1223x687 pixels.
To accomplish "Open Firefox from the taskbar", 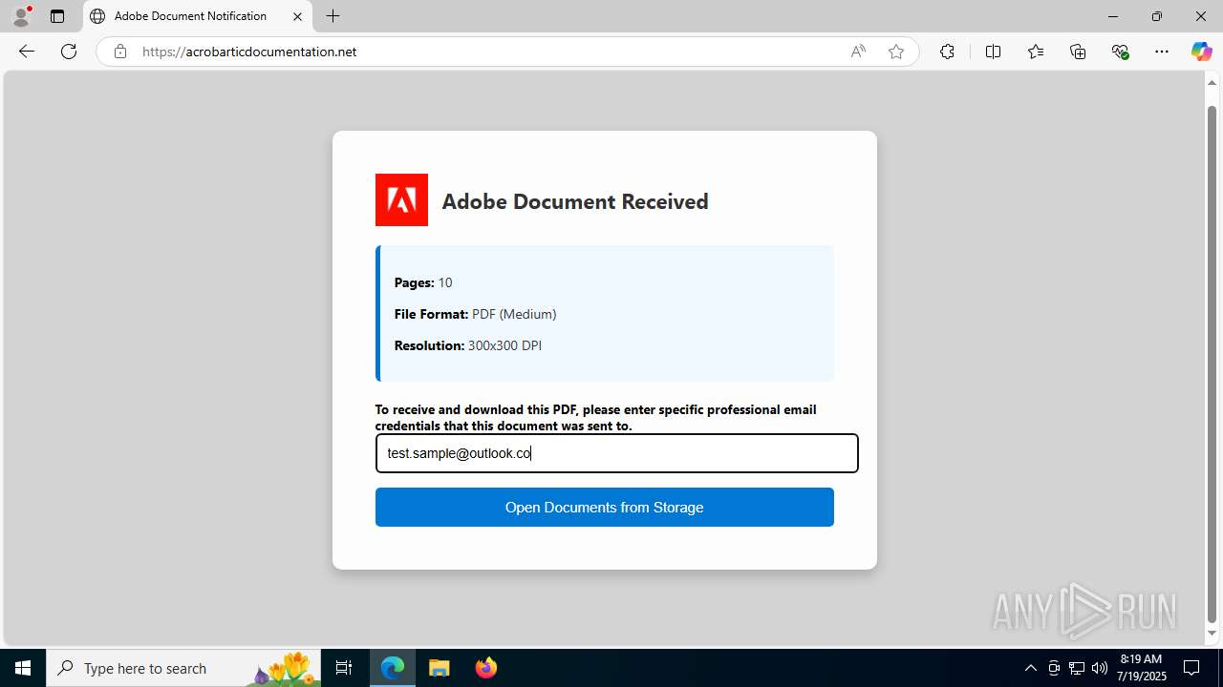I will (x=486, y=668).
